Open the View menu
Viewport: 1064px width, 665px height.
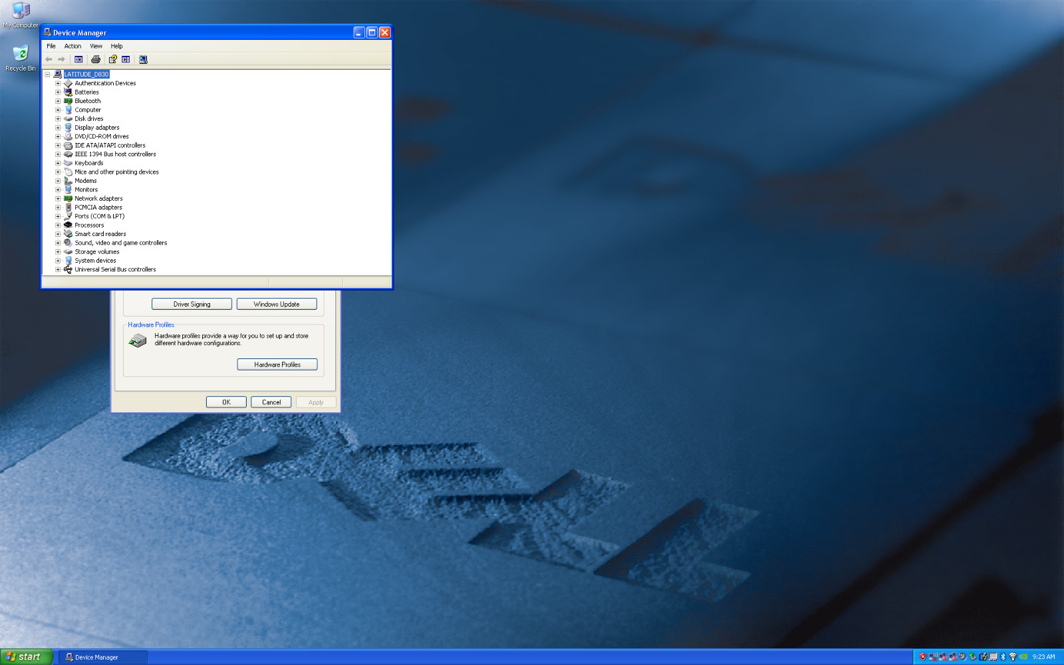(x=96, y=46)
